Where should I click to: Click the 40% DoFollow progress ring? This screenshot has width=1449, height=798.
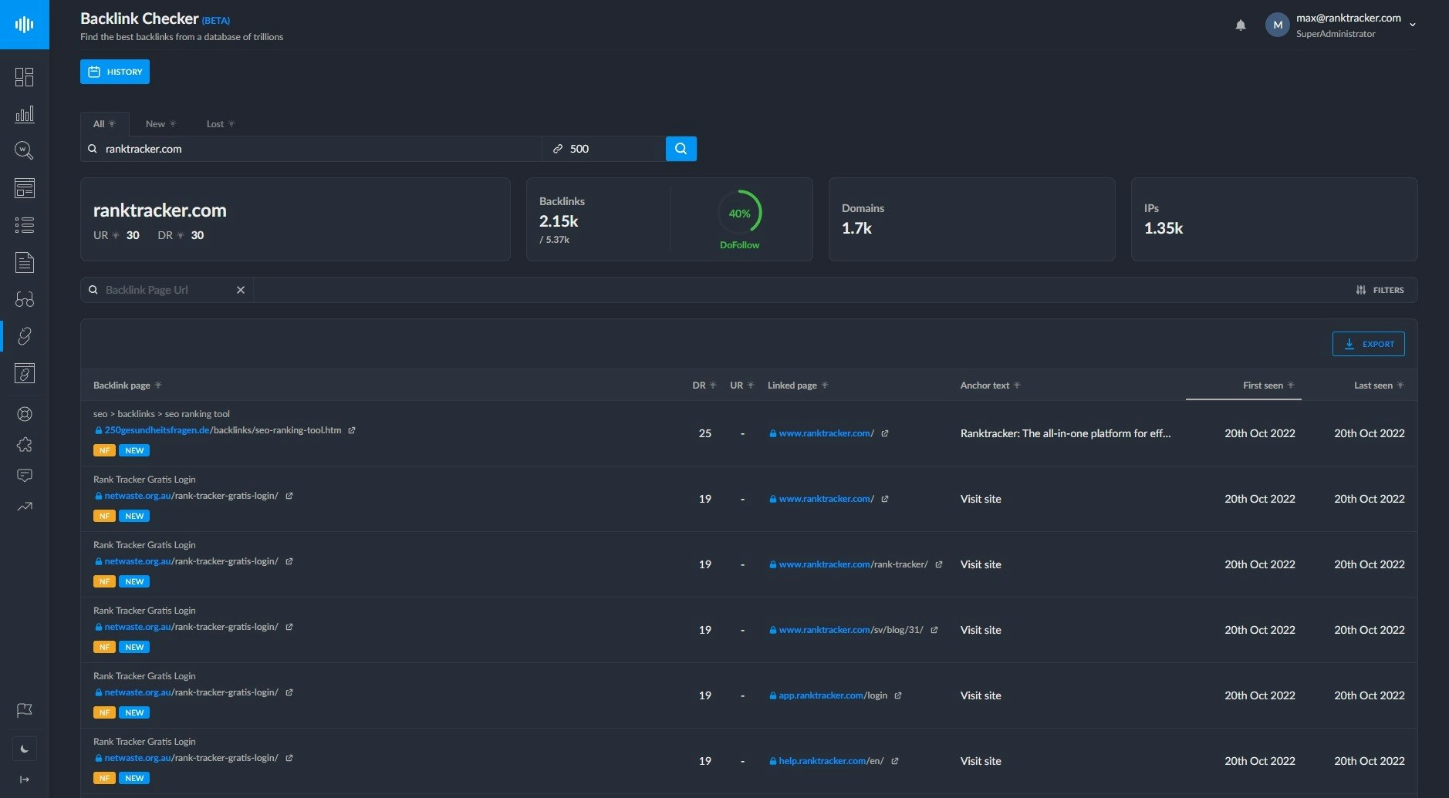tap(740, 213)
